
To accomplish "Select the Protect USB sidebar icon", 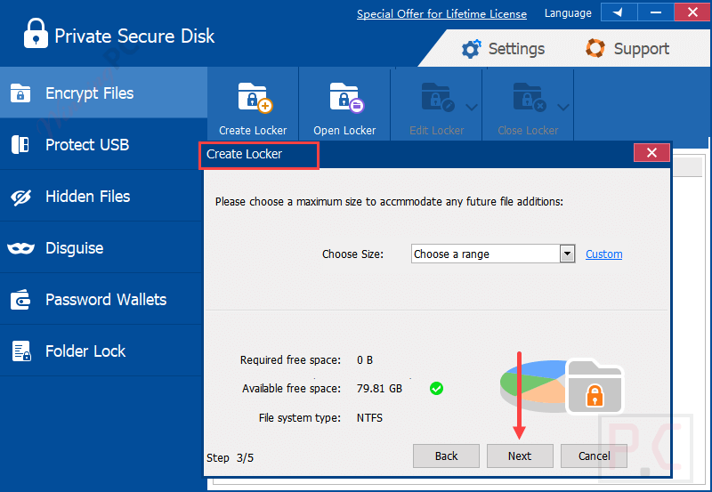I will [20, 145].
